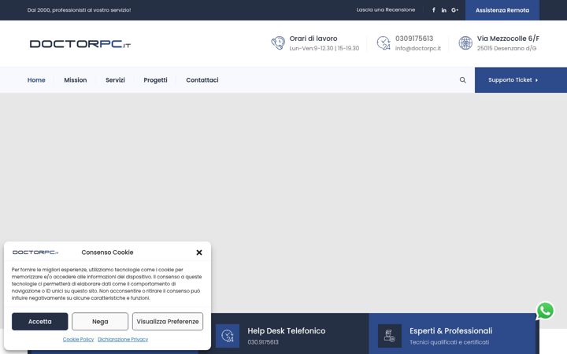Open the Mission menu item

tap(76, 79)
